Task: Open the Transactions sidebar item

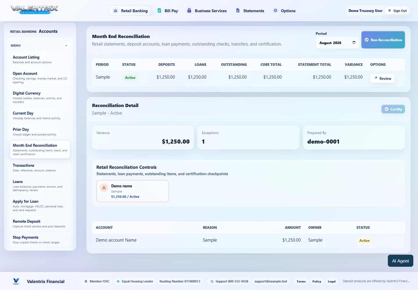Action: coord(40,168)
